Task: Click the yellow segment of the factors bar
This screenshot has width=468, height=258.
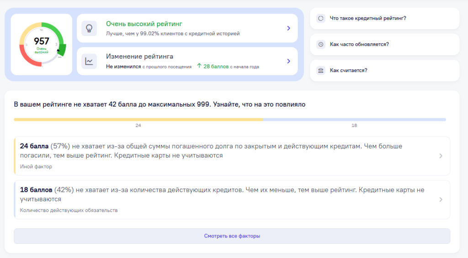Action: tap(138, 119)
